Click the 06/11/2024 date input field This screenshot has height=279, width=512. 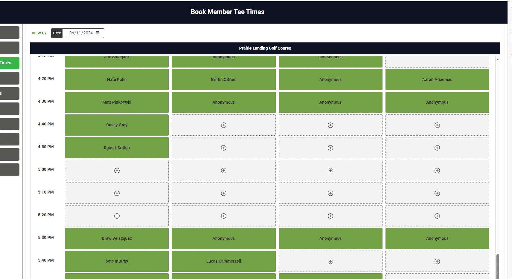[x=81, y=33]
